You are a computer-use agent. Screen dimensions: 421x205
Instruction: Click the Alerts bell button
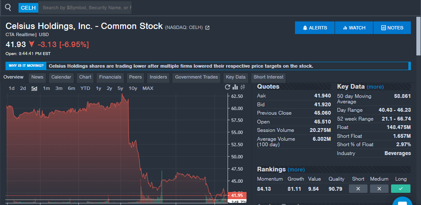(x=315, y=28)
